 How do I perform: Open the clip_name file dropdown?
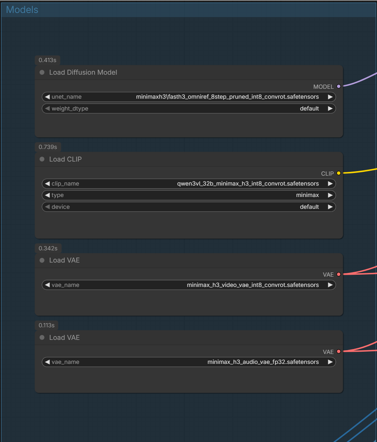coord(189,184)
